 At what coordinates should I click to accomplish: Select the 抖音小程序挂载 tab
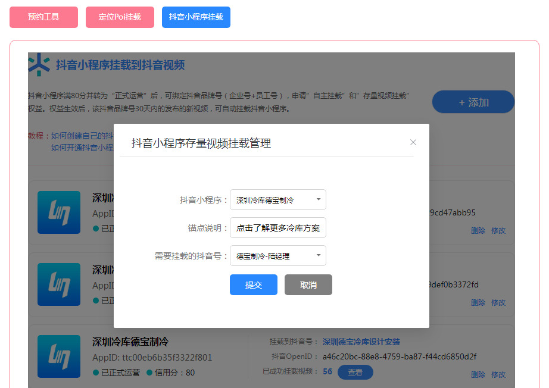coord(196,17)
